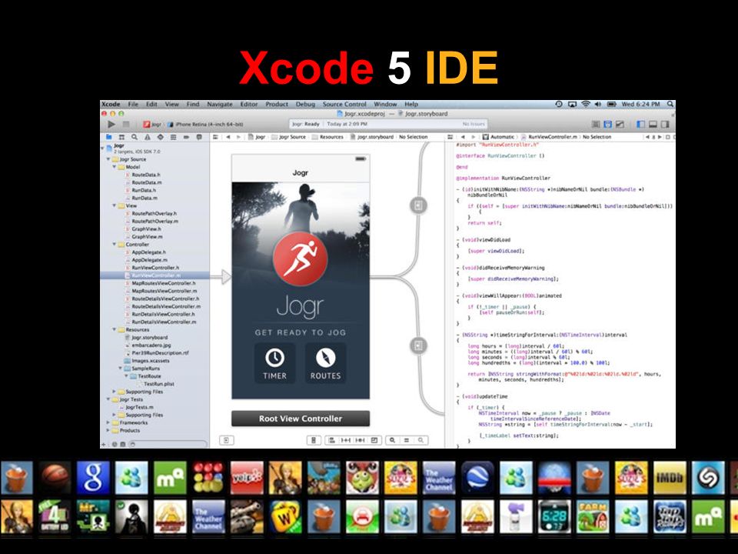
Task: Open the Automatic assistant mode dropdown
Action: (x=498, y=137)
